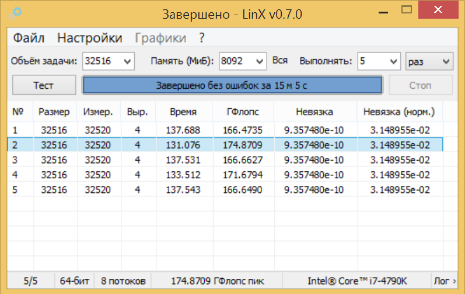Click the 5/5 status bar entry

pos(31,281)
